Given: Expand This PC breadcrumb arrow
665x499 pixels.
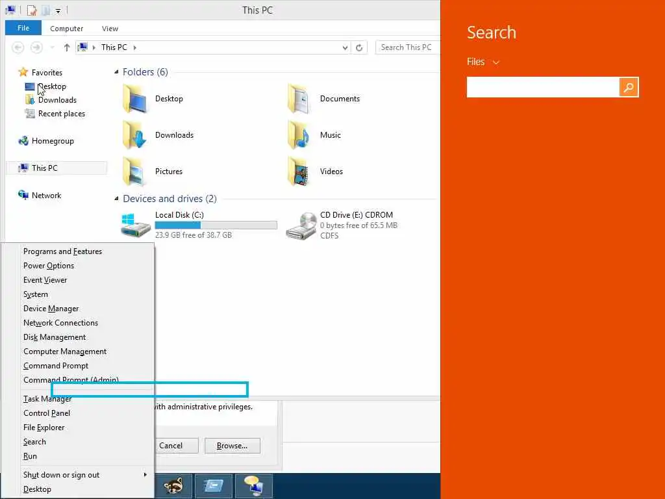Looking at the screenshot, I should [x=135, y=47].
